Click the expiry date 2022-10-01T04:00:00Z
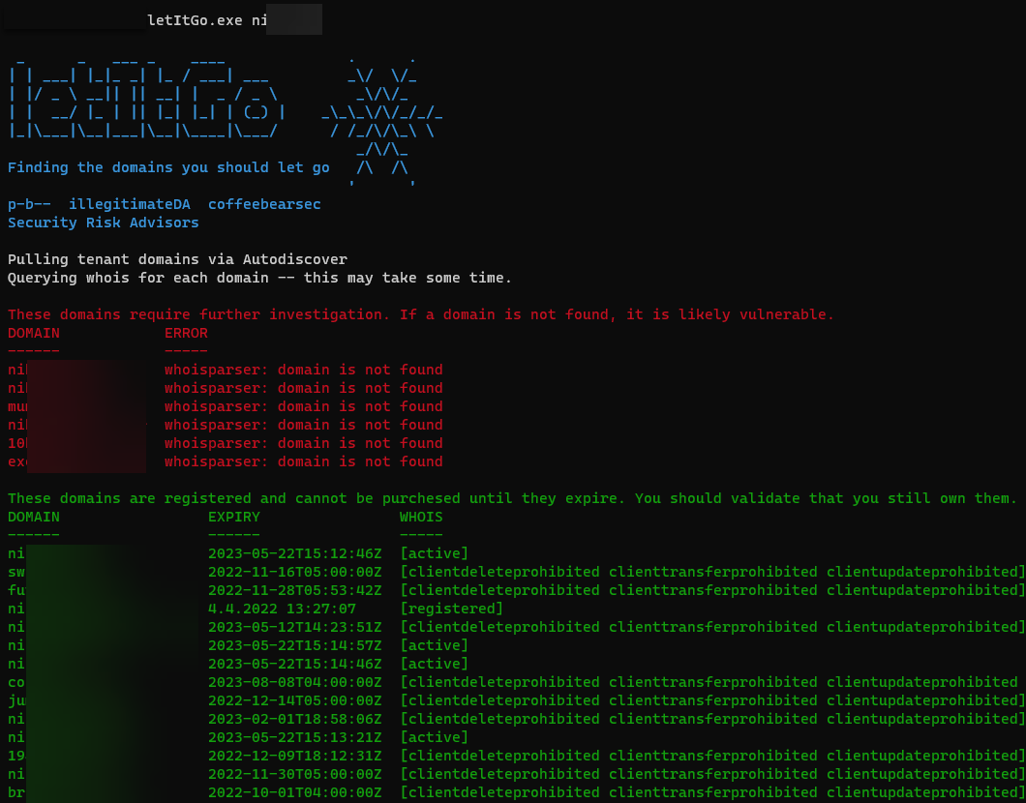The image size is (1026, 803). click(x=294, y=792)
